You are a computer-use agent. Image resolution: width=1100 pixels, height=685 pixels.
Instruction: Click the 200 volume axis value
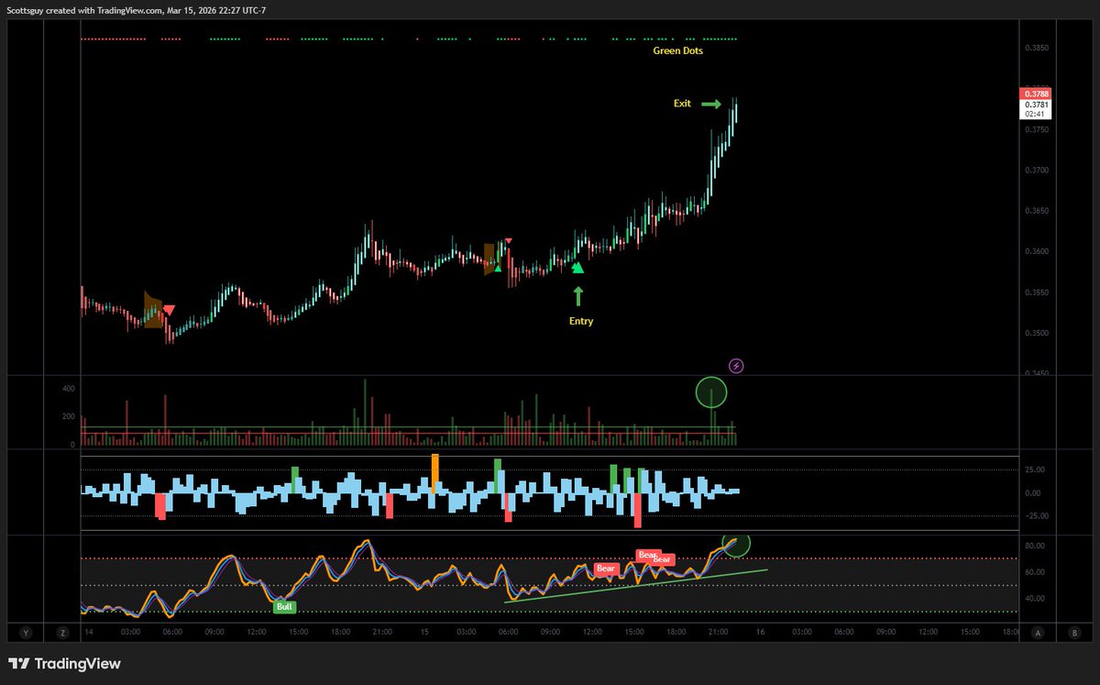(x=67, y=416)
